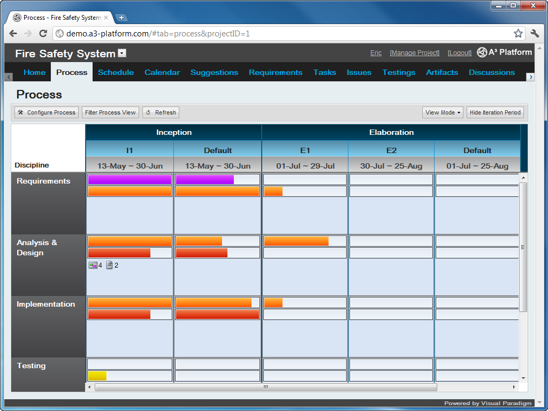Select the E1 iteration header
548x411 pixels.
pos(305,150)
